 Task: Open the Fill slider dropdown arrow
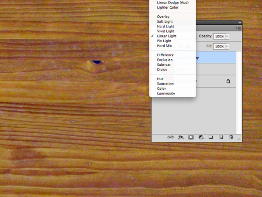[227, 46]
